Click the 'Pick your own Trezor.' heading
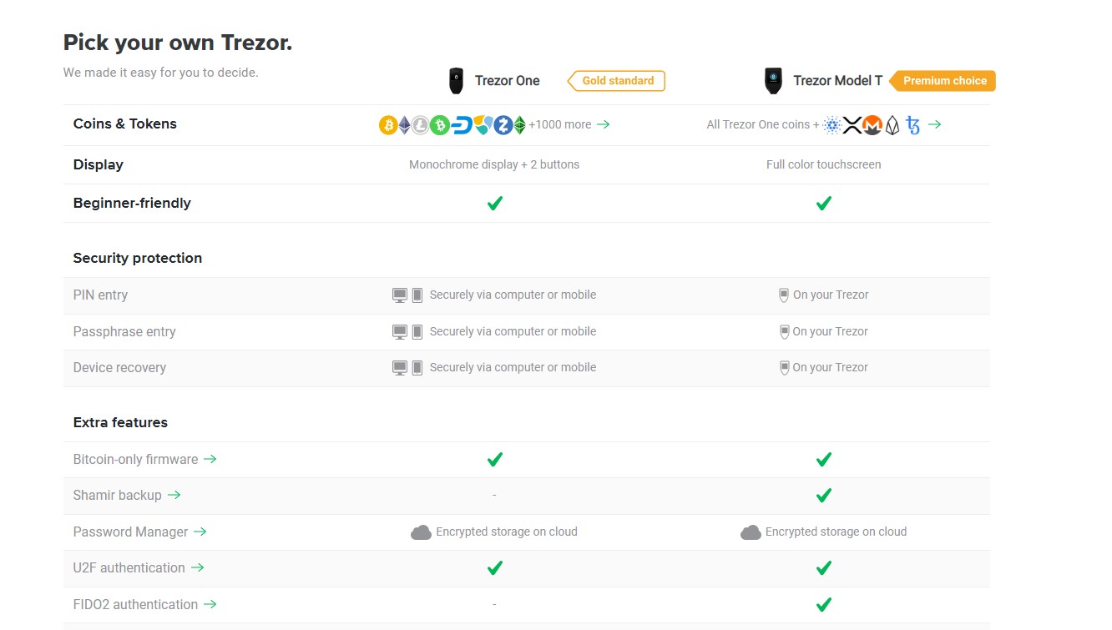Viewport: 1112px width, 630px height. (x=178, y=43)
